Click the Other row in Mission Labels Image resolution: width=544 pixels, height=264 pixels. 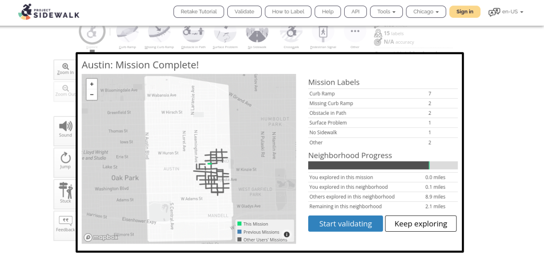click(x=383, y=142)
